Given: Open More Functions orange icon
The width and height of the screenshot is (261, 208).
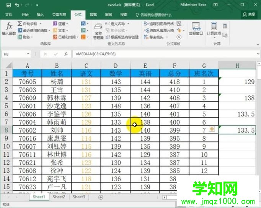Looking at the screenshot, I should tap(83, 37).
